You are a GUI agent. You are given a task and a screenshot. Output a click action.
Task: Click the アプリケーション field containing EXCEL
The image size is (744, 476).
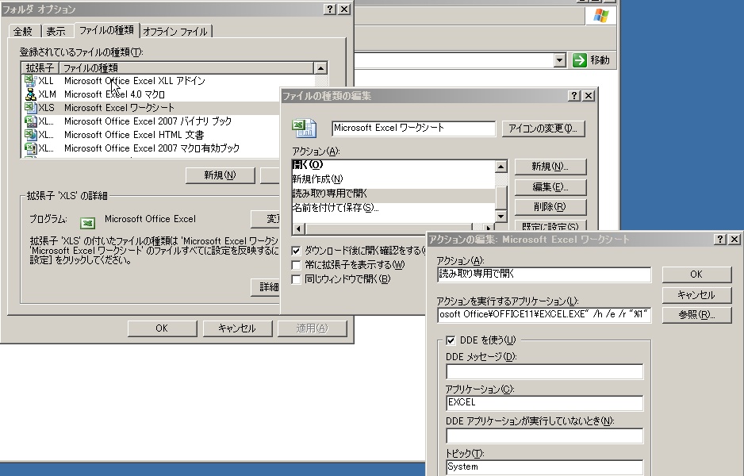point(545,403)
